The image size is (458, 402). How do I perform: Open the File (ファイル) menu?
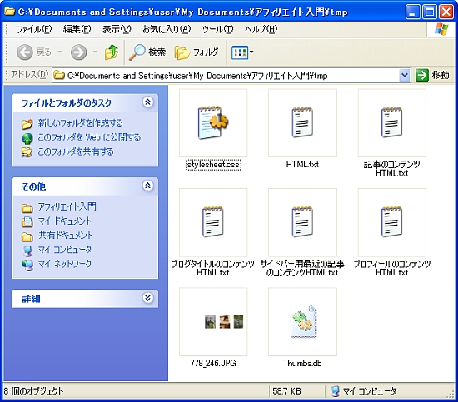(x=33, y=29)
